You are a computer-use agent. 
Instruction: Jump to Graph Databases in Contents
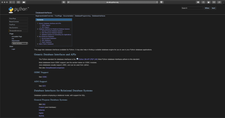pos(47,42)
